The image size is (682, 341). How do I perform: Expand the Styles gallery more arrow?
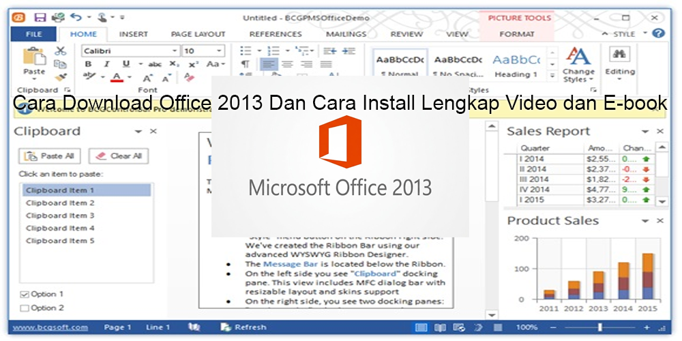pos(552,76)
